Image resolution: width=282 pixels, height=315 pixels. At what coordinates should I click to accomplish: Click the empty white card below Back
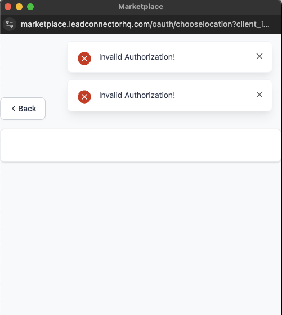pos(141,146)
